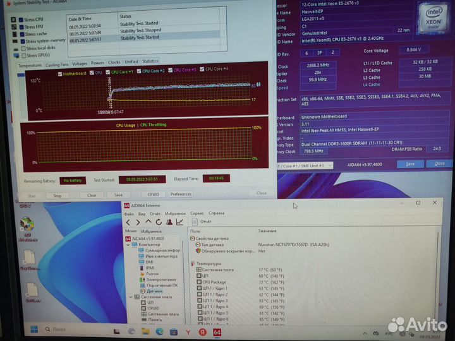Select 'Stability Test: Stopped' log row
The image size is (455, 341).
pyautogui.click(x=145, y=31)
